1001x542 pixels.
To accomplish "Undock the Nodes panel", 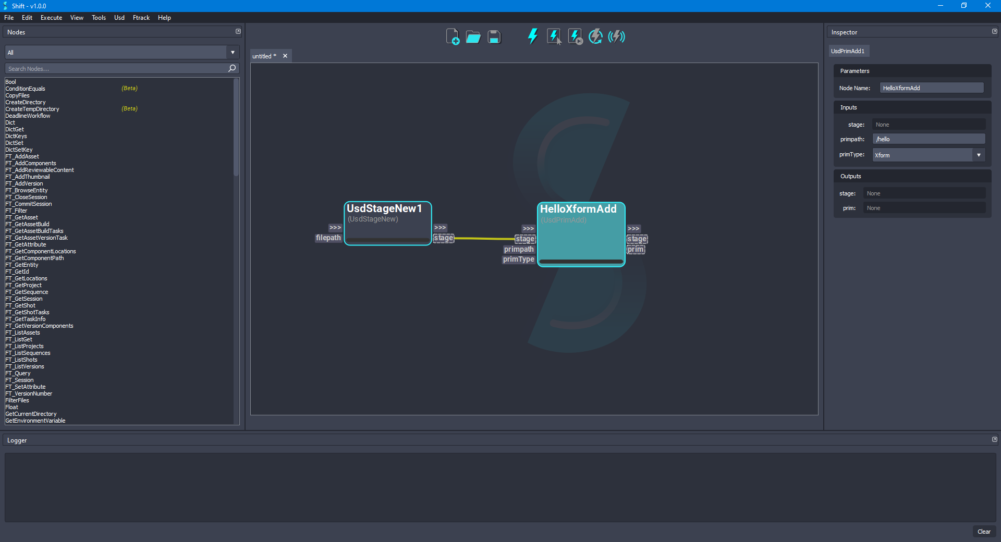I will tap(238, 31).
